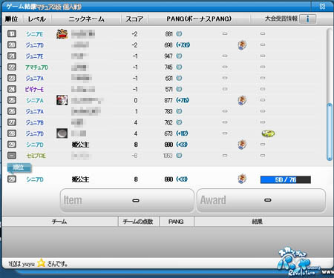Click rank 29 row's character badge icon
334x278 pixels.
242,145
